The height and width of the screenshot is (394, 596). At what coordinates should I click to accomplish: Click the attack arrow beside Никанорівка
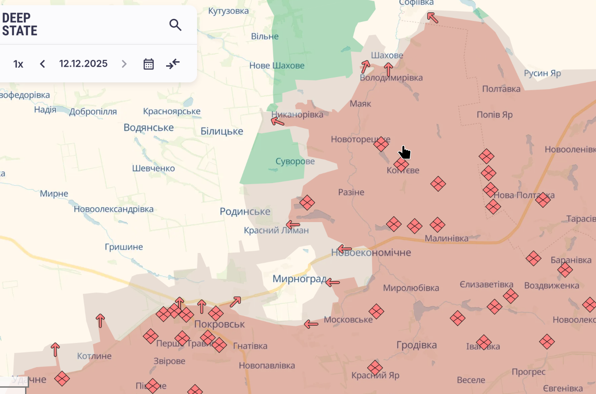[x=278, y=120]
